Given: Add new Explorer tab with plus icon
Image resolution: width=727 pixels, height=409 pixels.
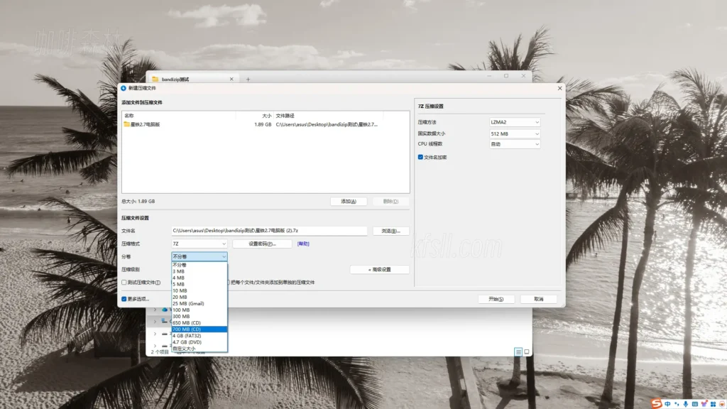Looking at the screenshot, I should tap(248, 80).
